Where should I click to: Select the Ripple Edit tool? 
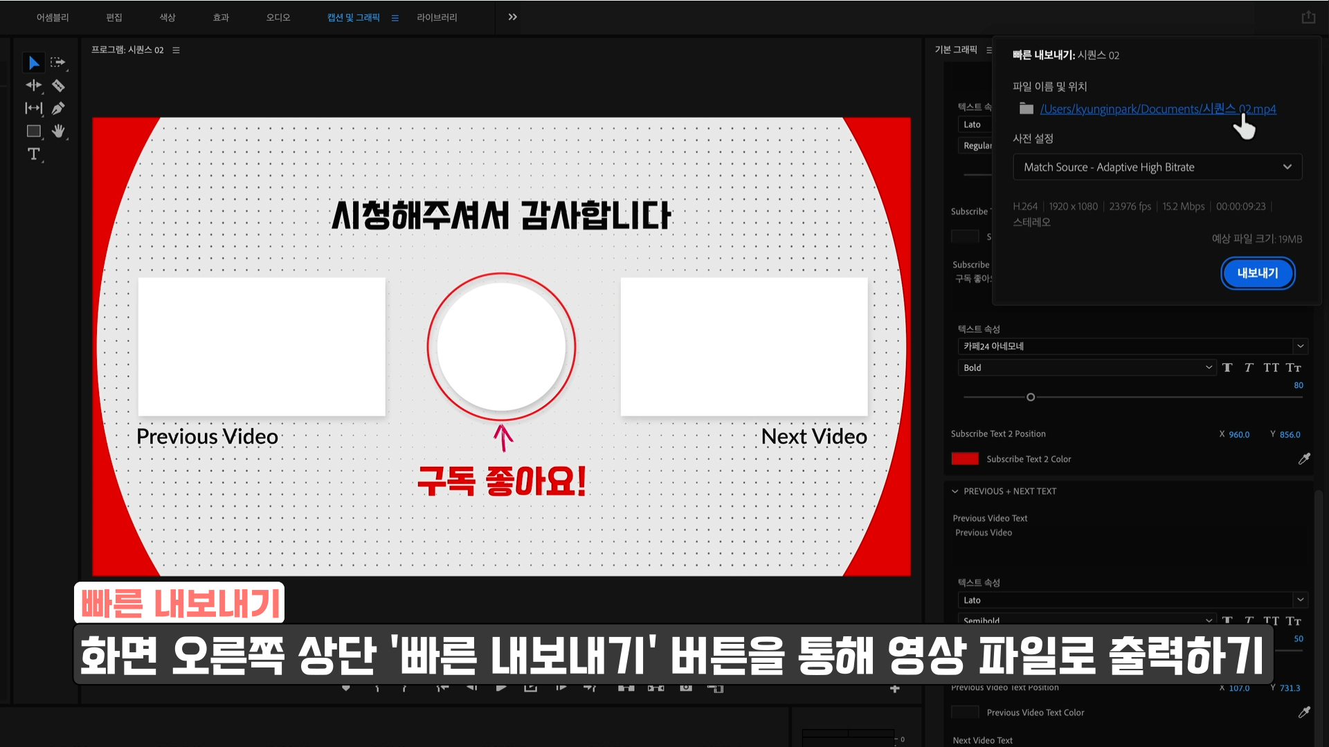click(x=33, y=86)
